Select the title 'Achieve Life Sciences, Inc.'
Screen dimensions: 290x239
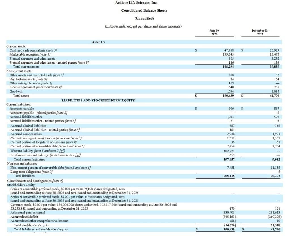click(136, 3)
